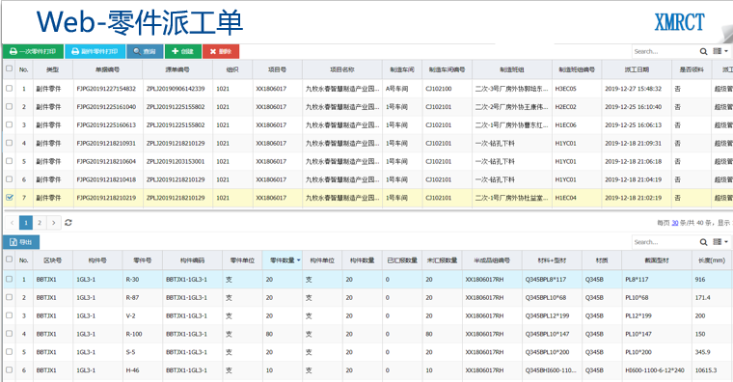
Task: Switch to page 2 in the pagination
Action: coord(40,223)
